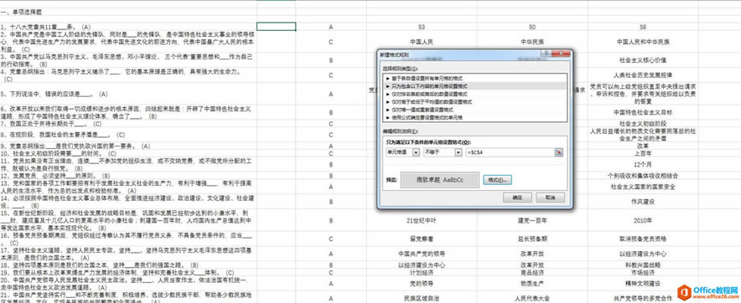Click cell with text 中华民族

pyautogui.click(x=532, y=42)
